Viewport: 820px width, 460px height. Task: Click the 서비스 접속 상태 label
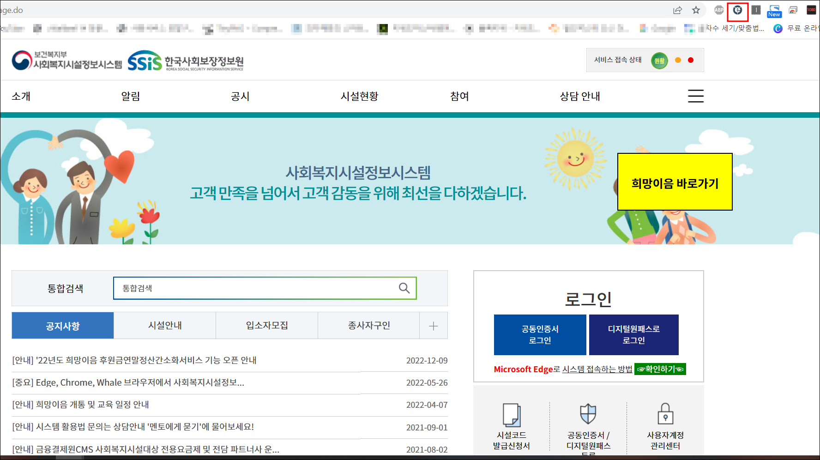[x=618, y=60]
